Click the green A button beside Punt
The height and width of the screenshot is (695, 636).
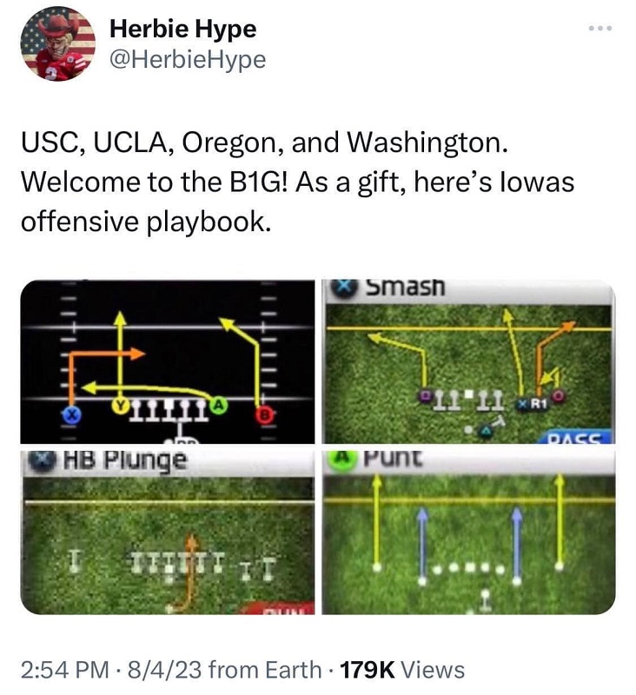point(341,457)
